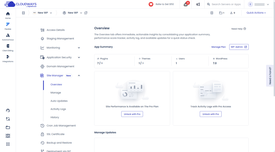Click the servers list breadcrumb icon
This screenshot has width=275, height=152.
pyautogui.click(x=23, y=13)
